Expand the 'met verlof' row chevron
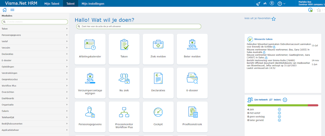The width and height of the screenshot is (325, 136). [279, 113]
